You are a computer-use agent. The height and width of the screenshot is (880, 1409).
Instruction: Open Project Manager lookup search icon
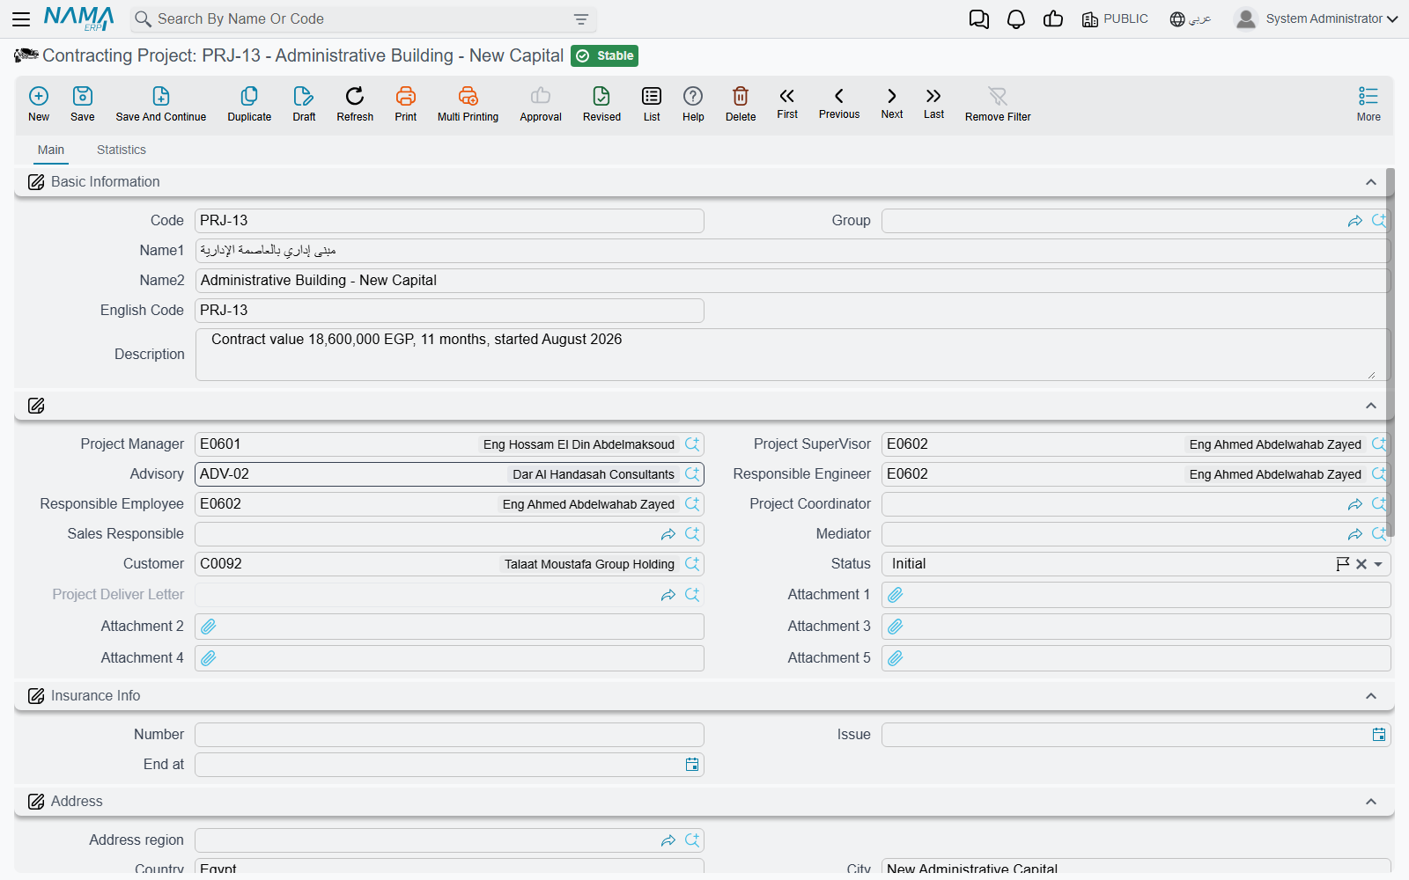point(692,444)
